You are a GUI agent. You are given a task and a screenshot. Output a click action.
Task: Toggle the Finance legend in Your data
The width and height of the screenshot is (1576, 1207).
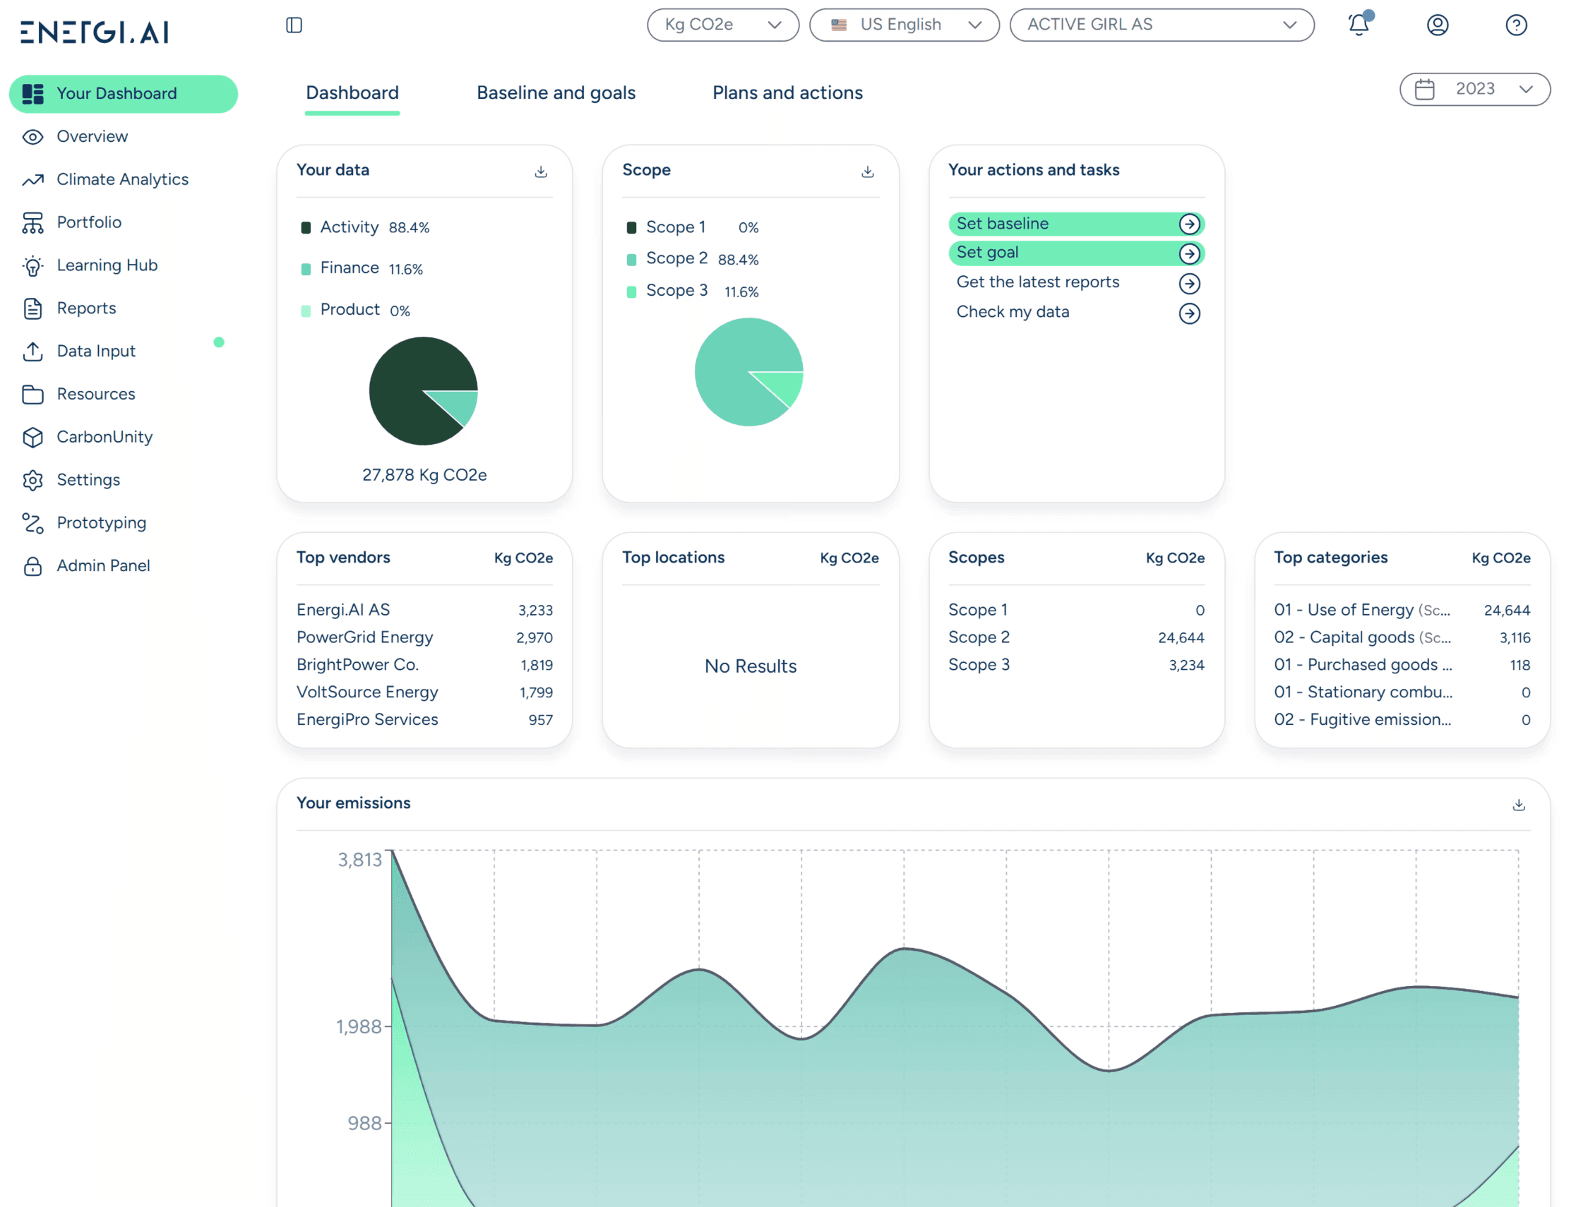tap(350, 268)
